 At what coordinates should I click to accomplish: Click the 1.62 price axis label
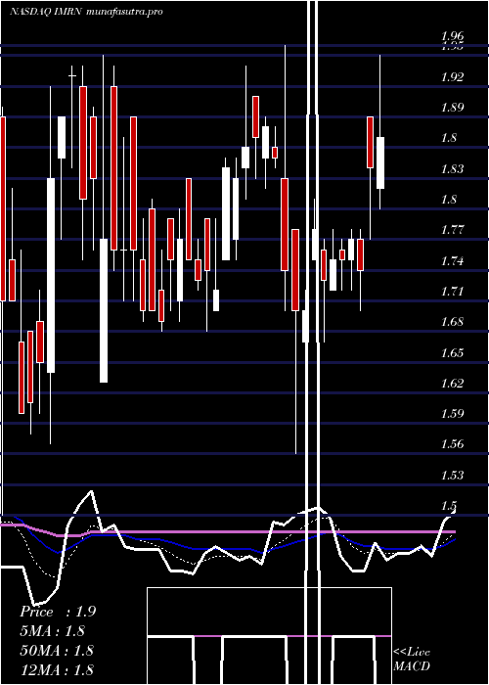[452, 384]
